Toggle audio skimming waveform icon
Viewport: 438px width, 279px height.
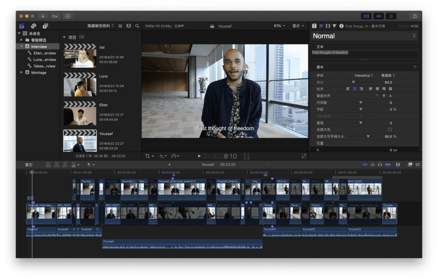[x=373, y=164]
